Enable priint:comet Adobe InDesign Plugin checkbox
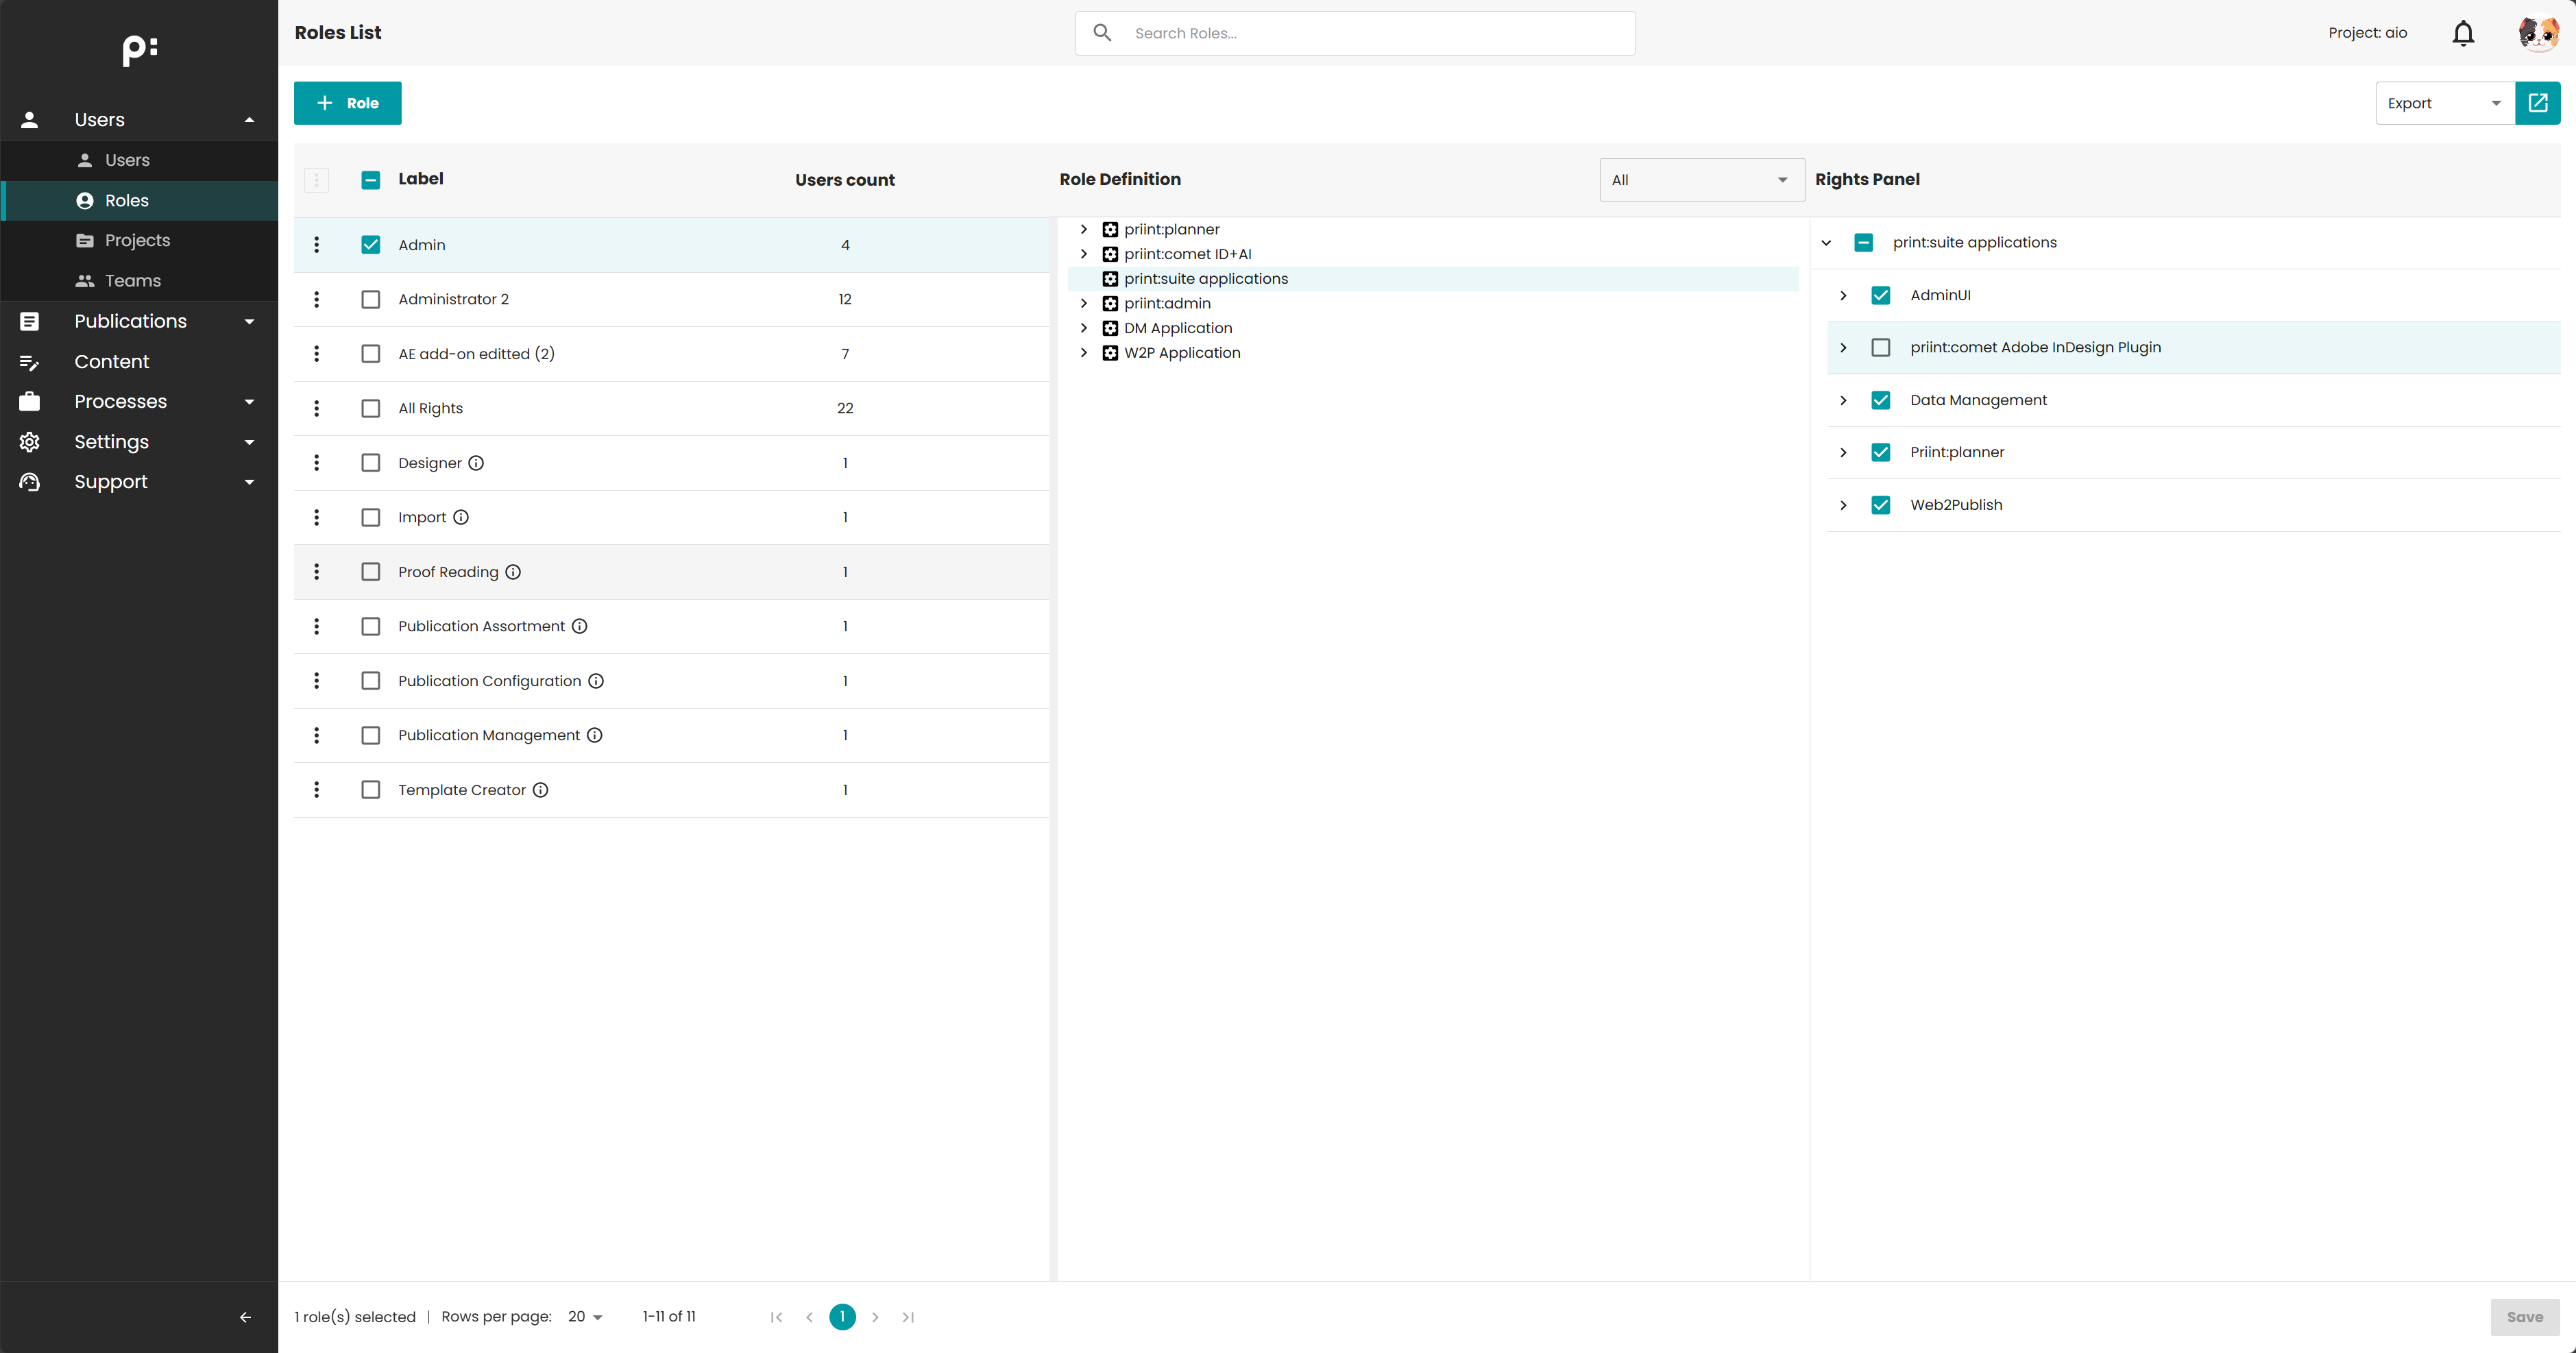2576x1353 pixels. pyautogui.click(x=1880, y=347)
